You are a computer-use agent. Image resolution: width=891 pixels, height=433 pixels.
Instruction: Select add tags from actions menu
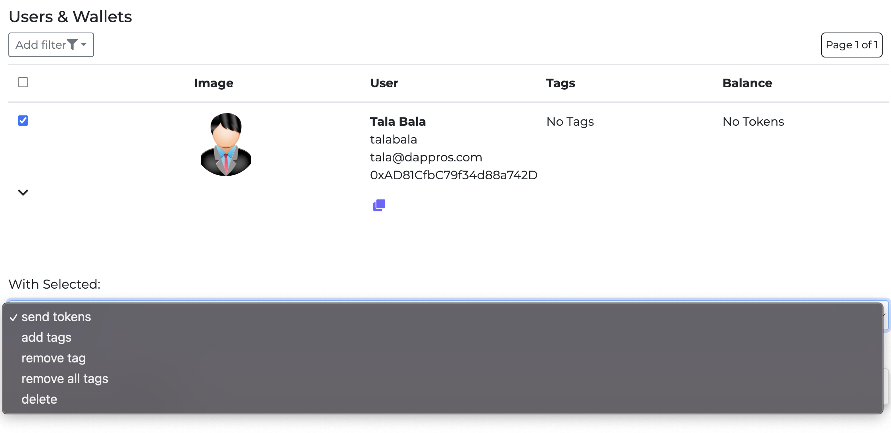(x=46, y=337)
